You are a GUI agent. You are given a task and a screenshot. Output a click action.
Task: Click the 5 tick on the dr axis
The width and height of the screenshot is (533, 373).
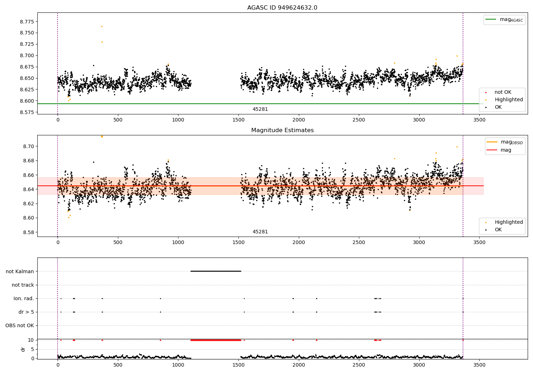click(x=33, y=350)
